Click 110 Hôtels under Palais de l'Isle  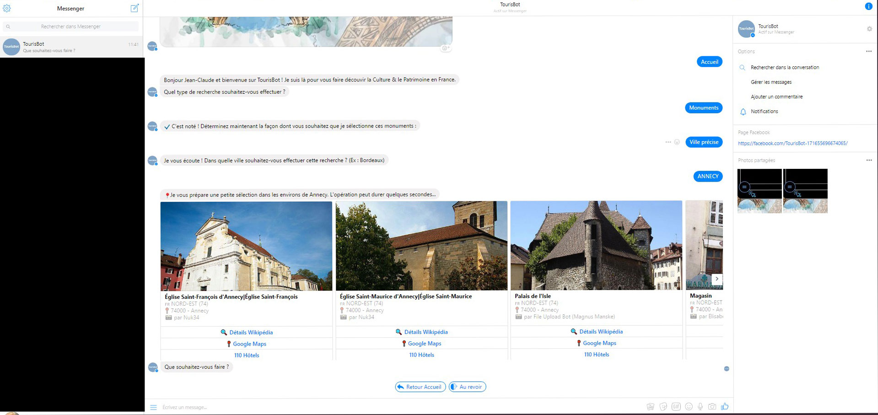tap(596, 354)
